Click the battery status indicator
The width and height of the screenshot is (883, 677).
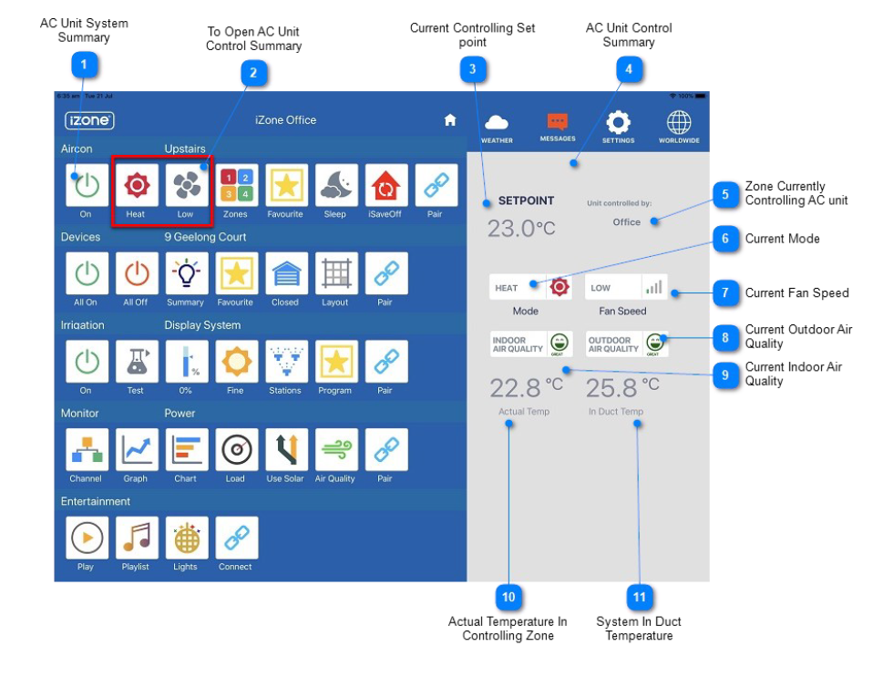(700, 97)
